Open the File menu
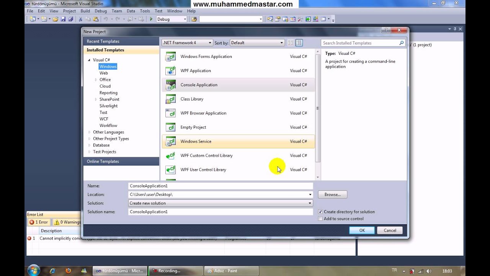This screenshot has height=276, width=490. (x=30, y=11)
